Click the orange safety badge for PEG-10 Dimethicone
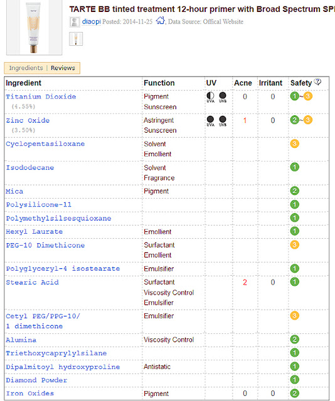 pos(294,244)
